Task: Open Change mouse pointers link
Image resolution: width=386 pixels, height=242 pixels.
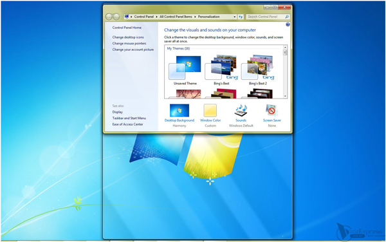Action: (129, 43)
